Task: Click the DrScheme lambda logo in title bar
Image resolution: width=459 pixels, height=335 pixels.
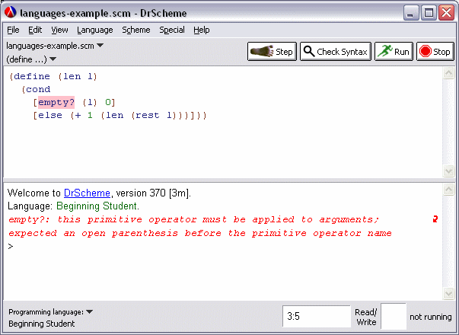Action: (11, 12)
